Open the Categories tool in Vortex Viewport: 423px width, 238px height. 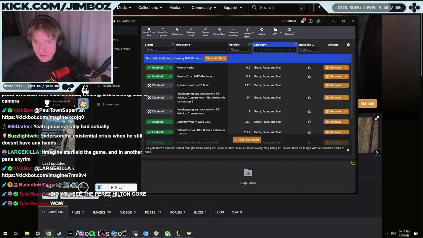point(177,32)
